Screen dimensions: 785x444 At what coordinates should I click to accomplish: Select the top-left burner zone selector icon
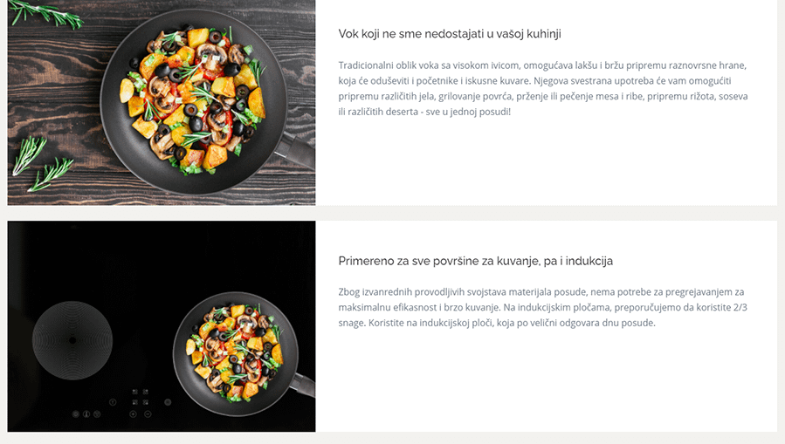click(135, 392)
